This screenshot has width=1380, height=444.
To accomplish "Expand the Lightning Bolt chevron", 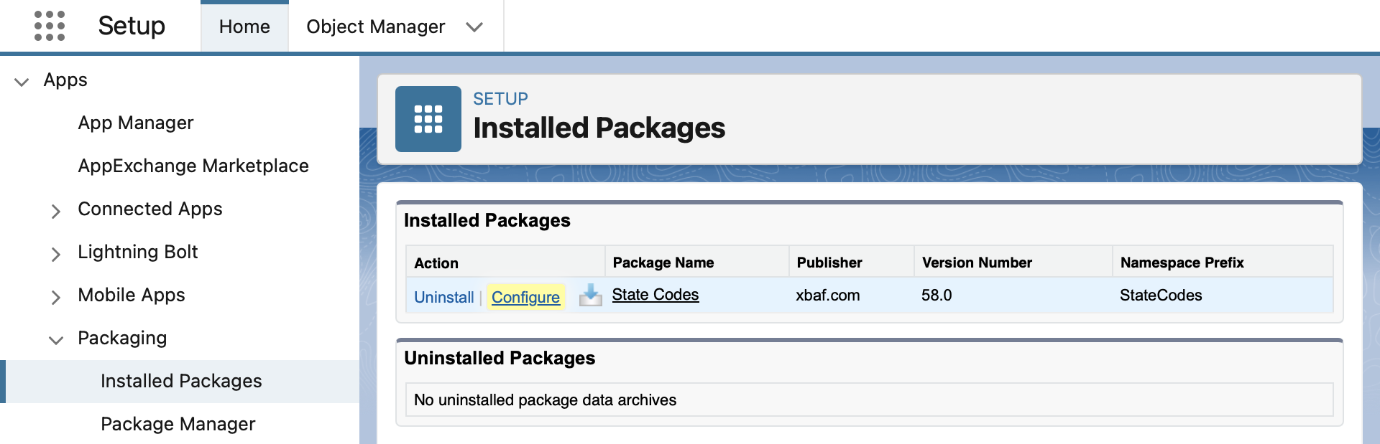I will tap(55, 254).
